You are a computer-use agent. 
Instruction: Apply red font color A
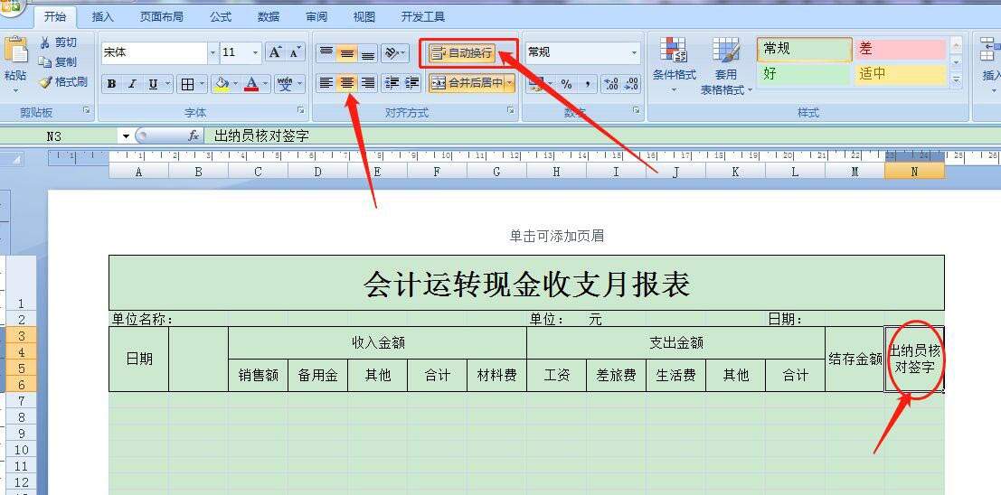251,84
